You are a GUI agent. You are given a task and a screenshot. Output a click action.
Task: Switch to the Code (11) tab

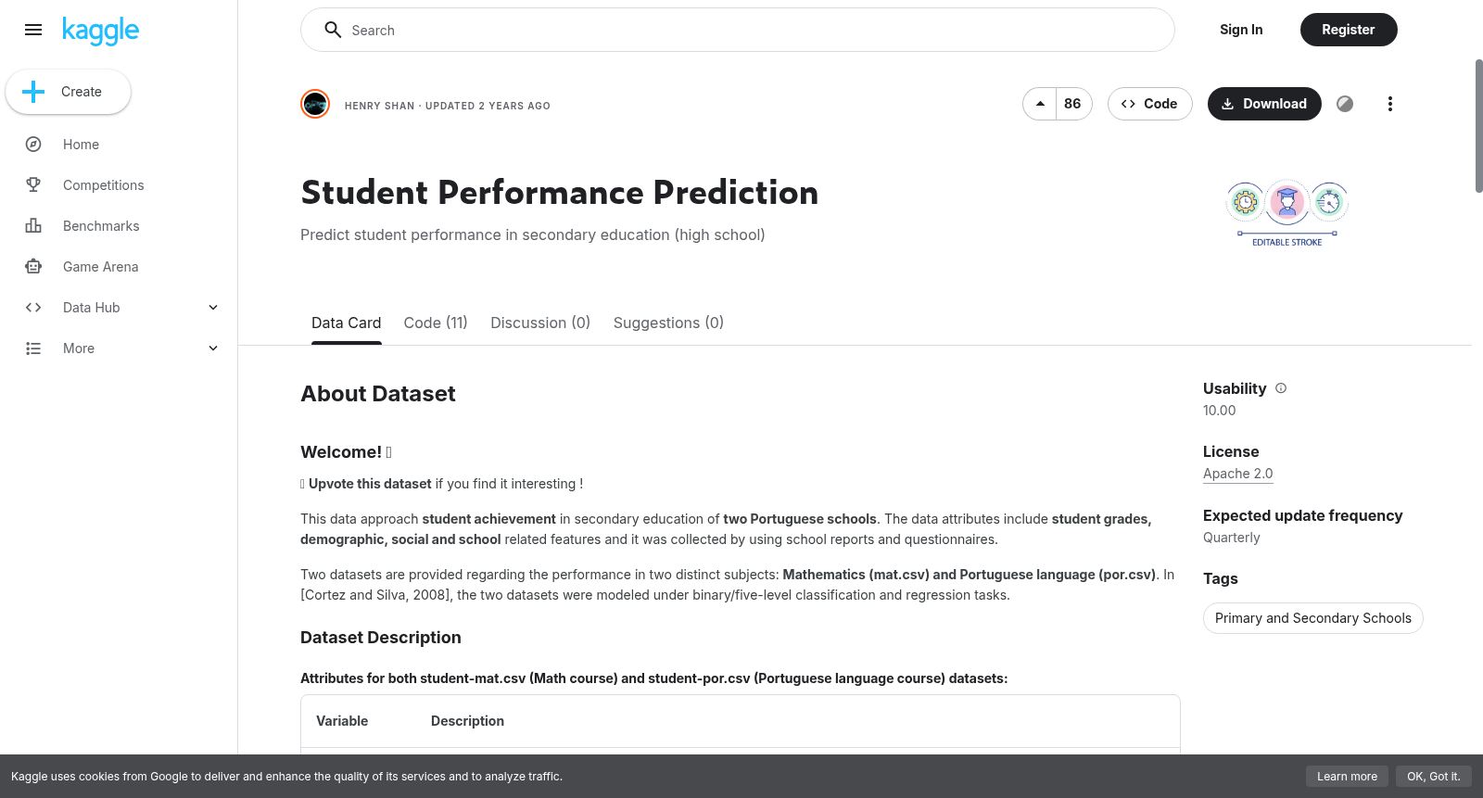pos(436,323)
